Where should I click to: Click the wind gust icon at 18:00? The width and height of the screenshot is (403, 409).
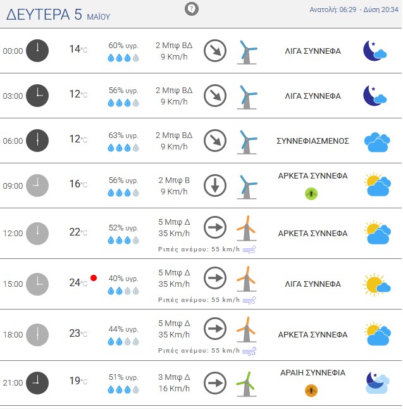coord(249,351)
